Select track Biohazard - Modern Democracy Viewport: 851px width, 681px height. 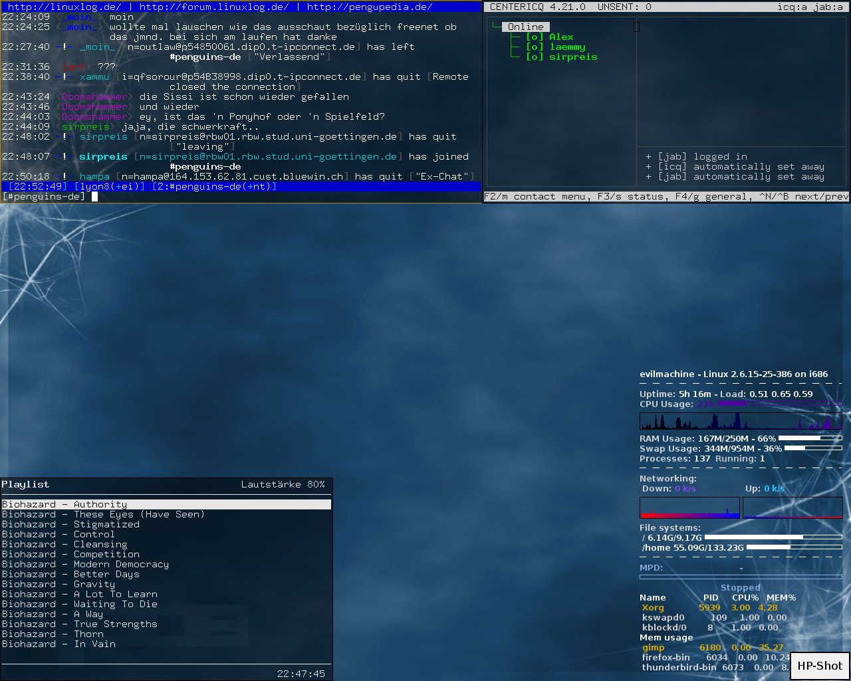pyautogui.click(x=85, y=565)
